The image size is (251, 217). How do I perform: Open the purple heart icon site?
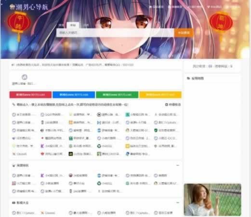[23, 138]
